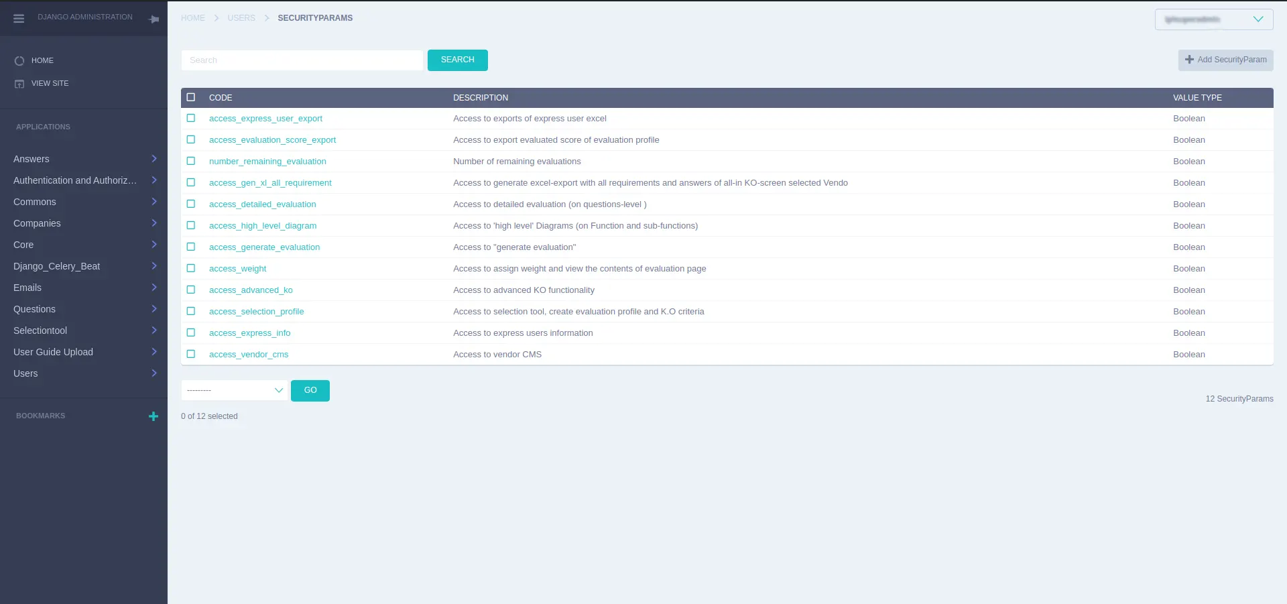
Task: Check the access_gen_xl_all_requirement row checkbox
Action: 191,182
